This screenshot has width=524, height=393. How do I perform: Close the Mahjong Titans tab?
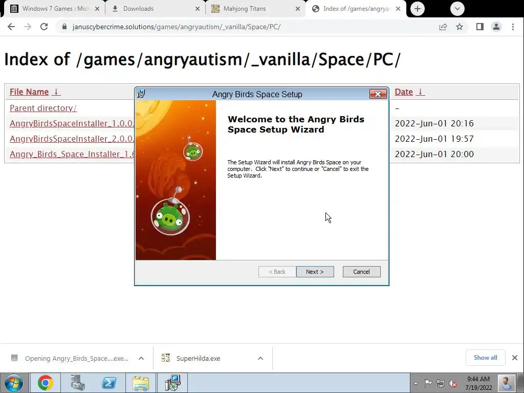pyautogui.click(x=298, y=9)
